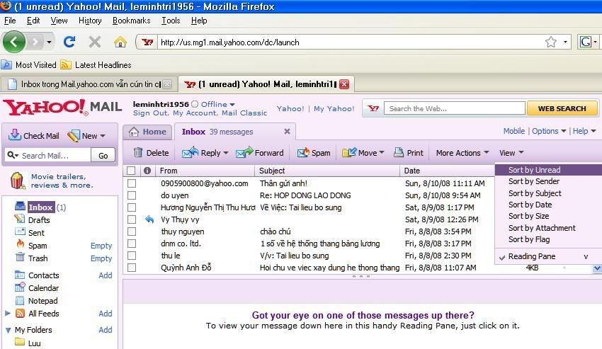
Task: Open the Search Mail options magnifier dropdown
Action: tap(13, 155)
